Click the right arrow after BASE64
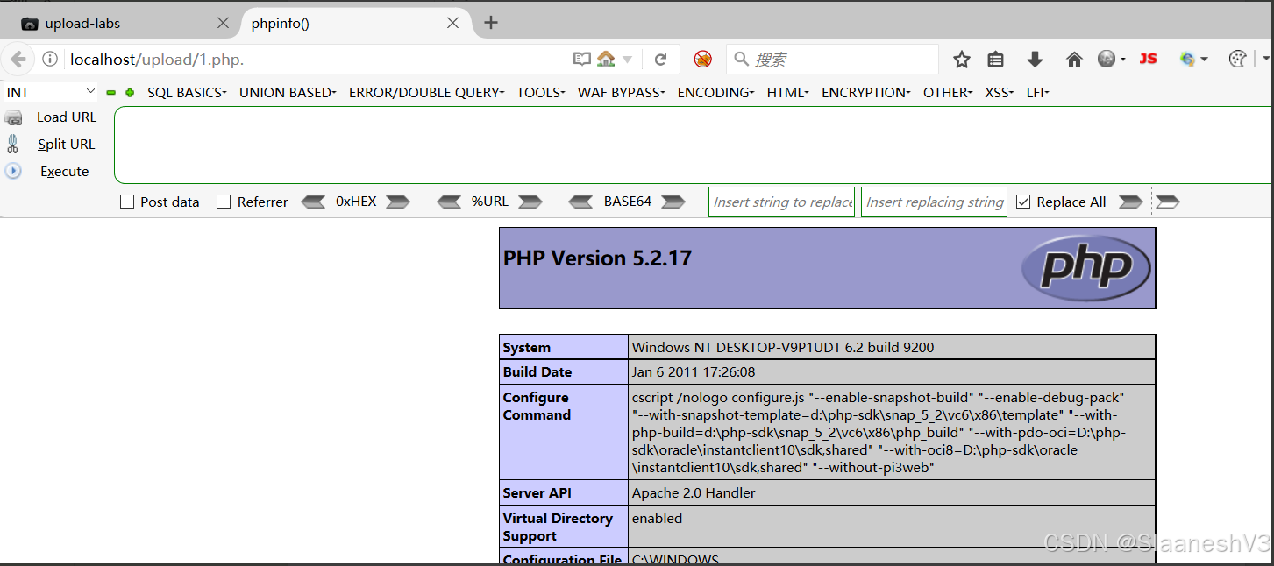The image size is (1274, 566). (673, 202)
